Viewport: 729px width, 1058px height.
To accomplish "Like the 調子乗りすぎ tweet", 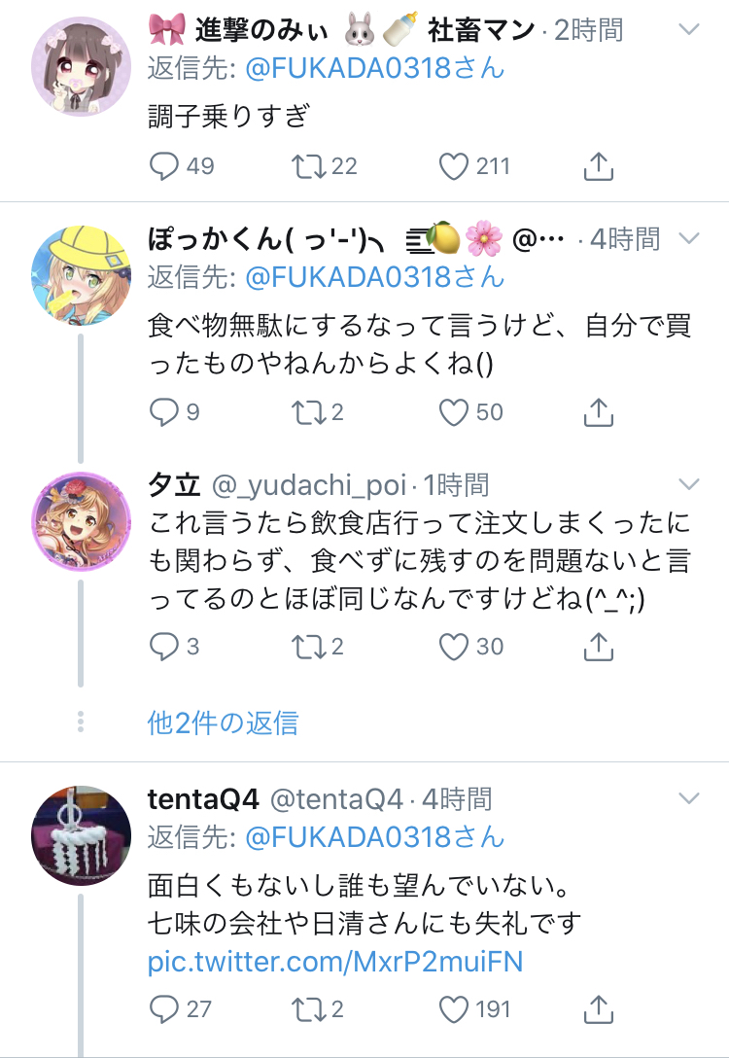I will pyautogui.click(x=454, y=166).
